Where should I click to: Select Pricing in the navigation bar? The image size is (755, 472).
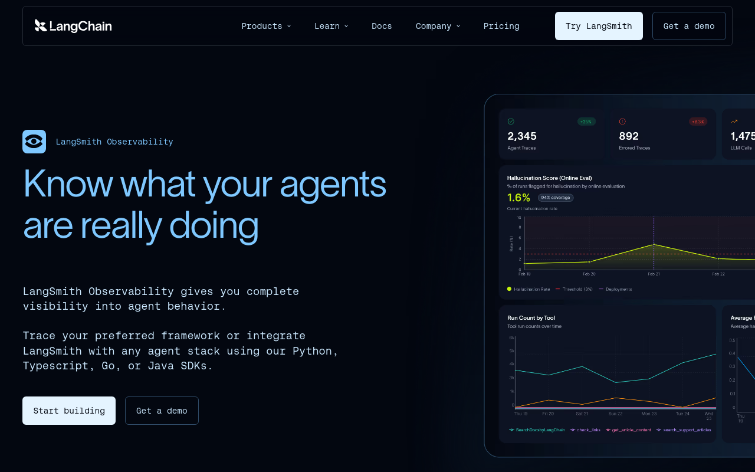point(501,25)
